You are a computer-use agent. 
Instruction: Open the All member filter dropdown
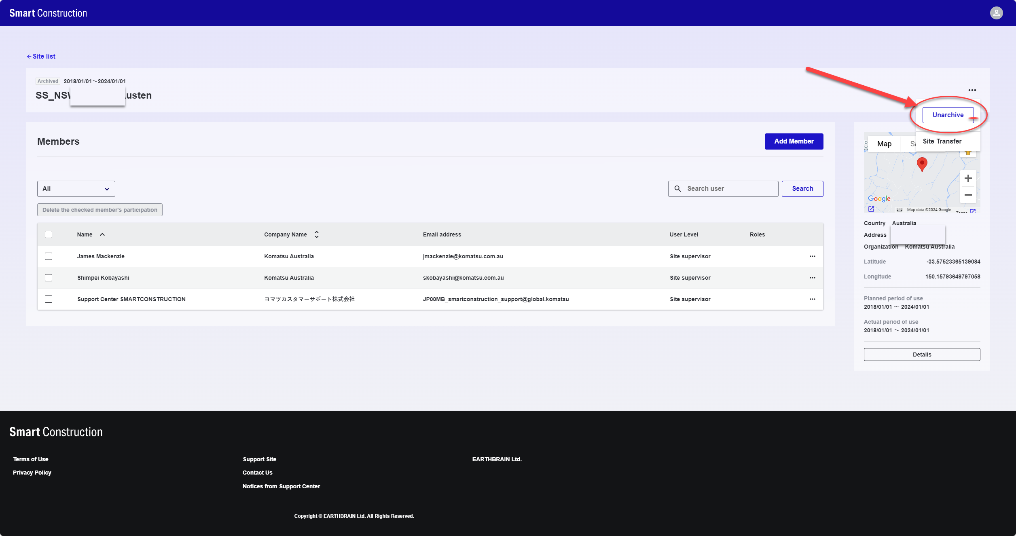click(76, 189)
